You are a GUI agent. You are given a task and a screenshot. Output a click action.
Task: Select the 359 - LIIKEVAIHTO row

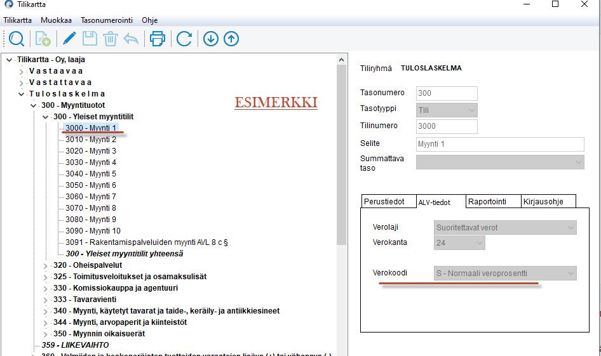point(75,345)
